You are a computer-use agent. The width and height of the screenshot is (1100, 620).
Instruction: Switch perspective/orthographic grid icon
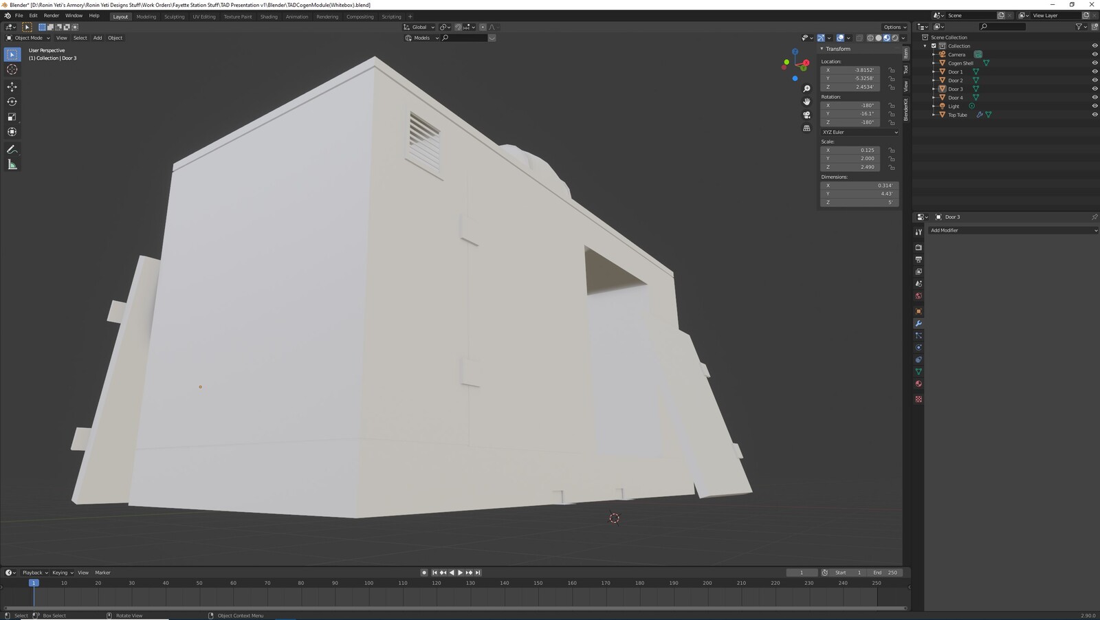pos(806,128)
